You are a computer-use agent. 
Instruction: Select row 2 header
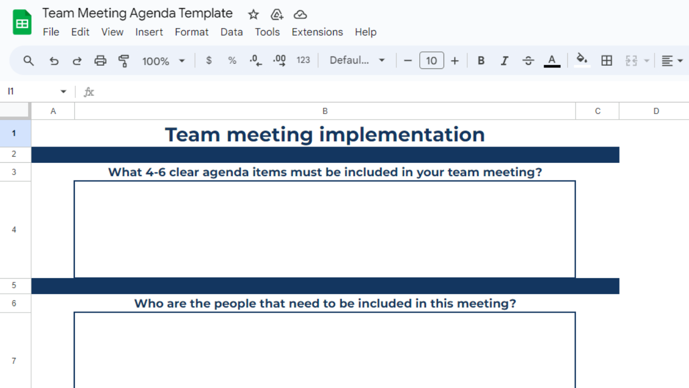15,155
